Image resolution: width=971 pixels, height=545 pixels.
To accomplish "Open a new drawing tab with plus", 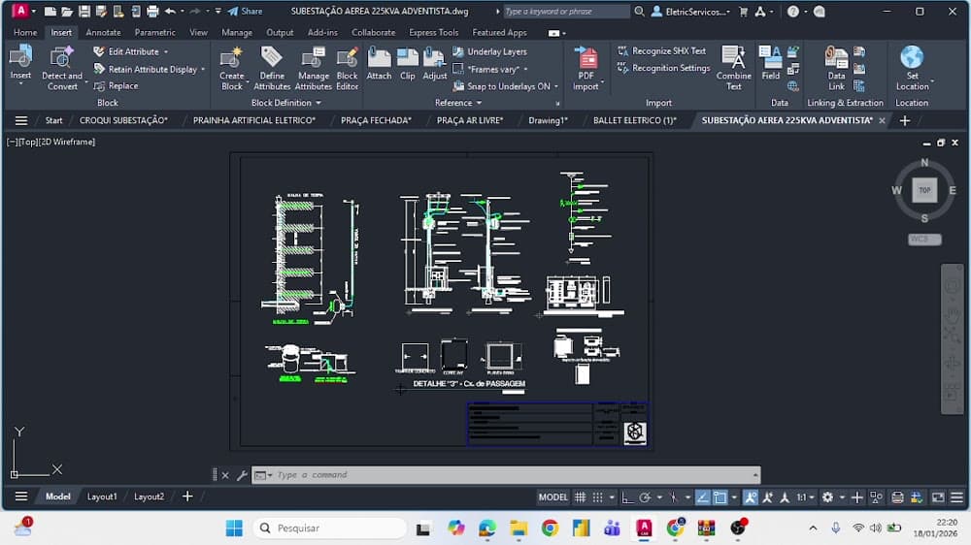I will tap(905, 120).
